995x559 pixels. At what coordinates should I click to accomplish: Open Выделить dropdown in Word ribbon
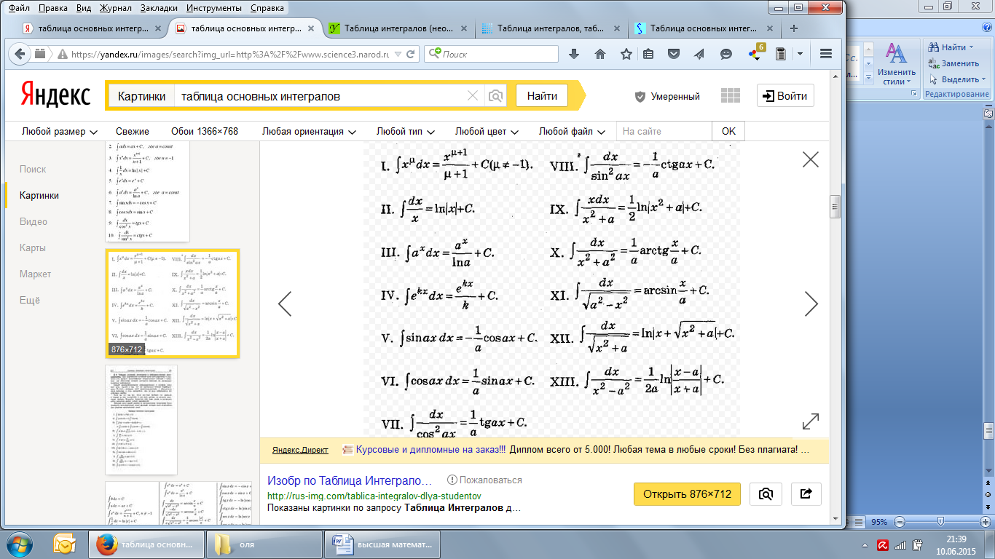(x=958, y=79)
